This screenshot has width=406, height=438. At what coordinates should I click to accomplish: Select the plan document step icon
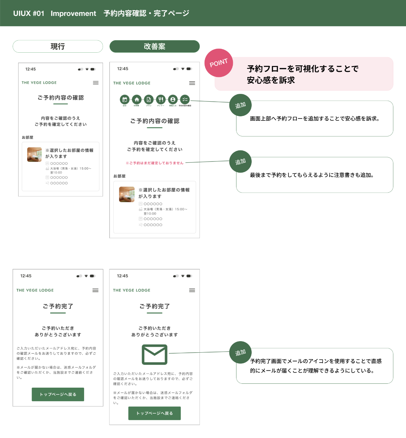[149, 100]
